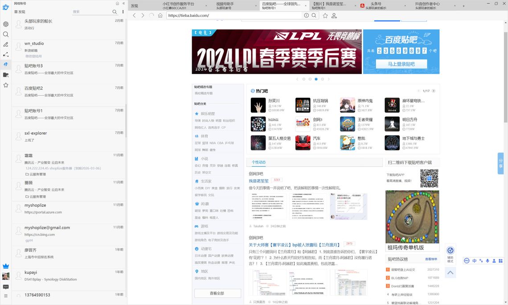Viewport: 508px width, 305px height.
Task: Go to next page of 热门吧 list
Action: tap(434, 91)
